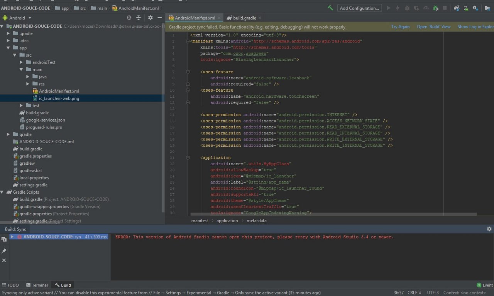The image size is (494, 296).
Task: Hide the Project panel with minus icon
Action: (x=160, y=18)
